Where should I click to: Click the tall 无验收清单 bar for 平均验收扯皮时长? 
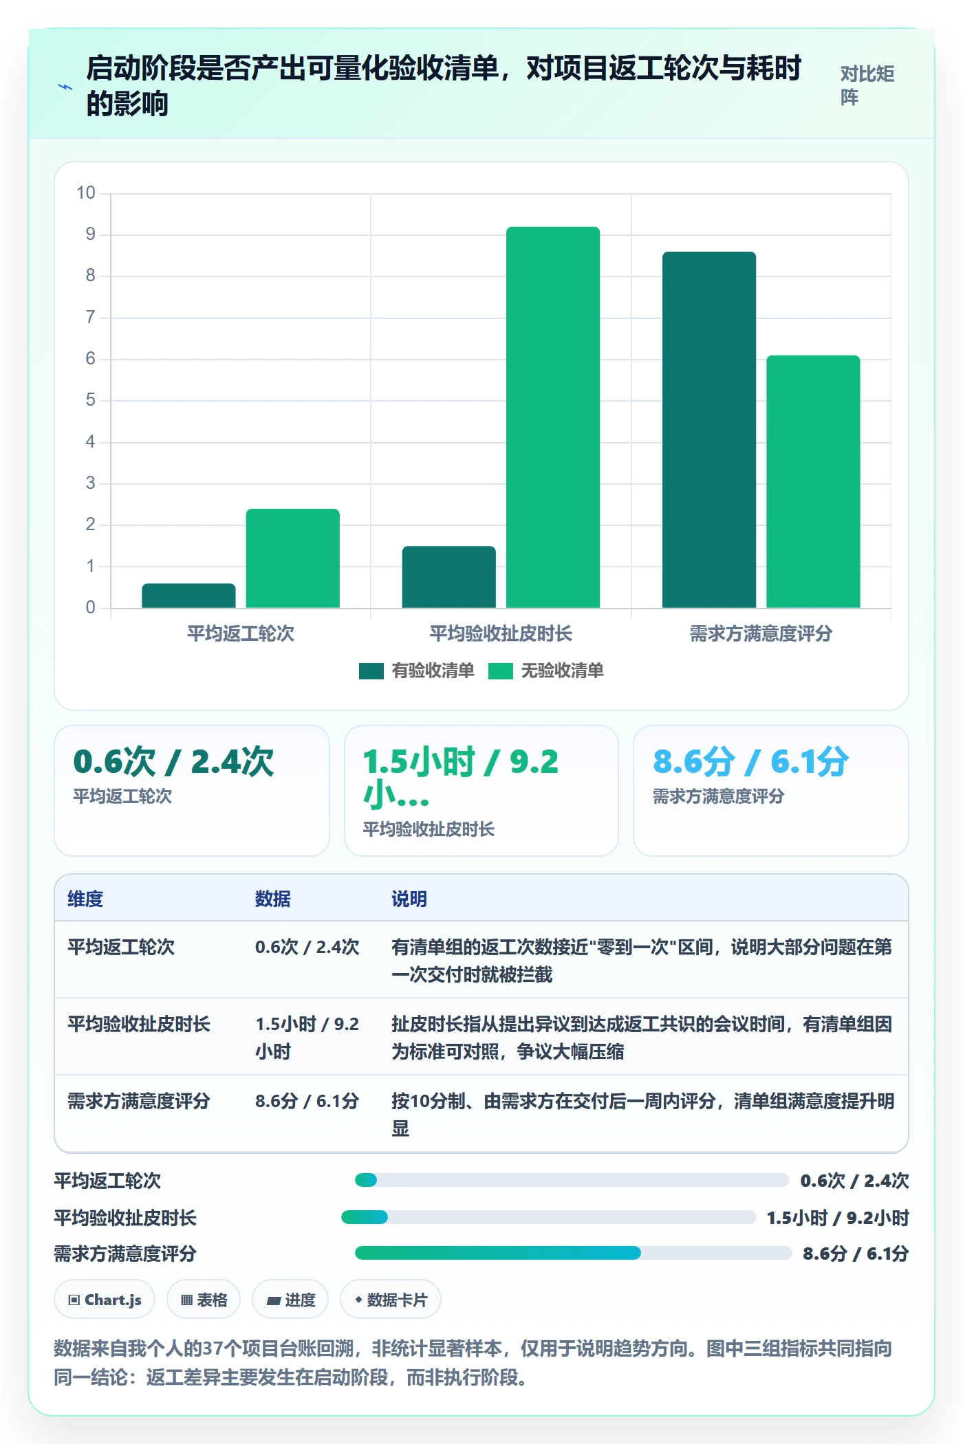tap(553, 417)
